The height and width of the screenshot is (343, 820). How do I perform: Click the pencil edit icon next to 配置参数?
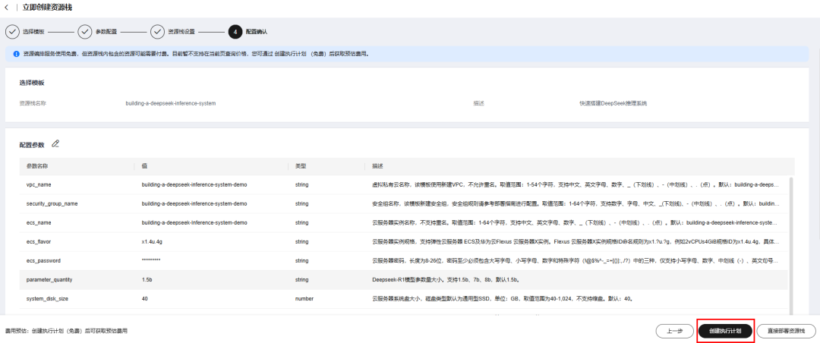55,143
